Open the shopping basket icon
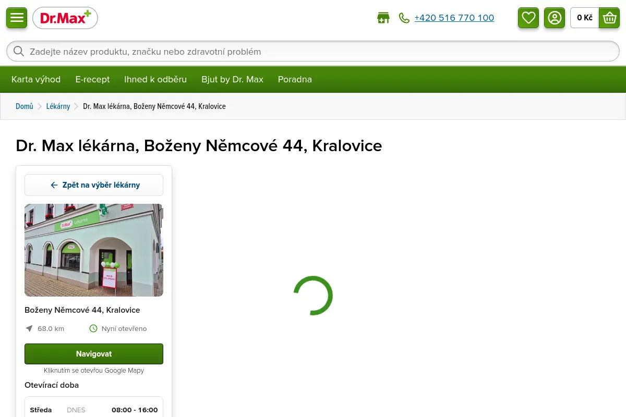The image size is (626, 417). [609, 18]
